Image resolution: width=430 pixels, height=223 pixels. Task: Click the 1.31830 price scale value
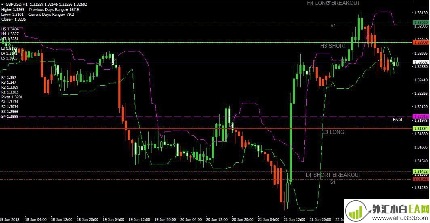point(421,134)
